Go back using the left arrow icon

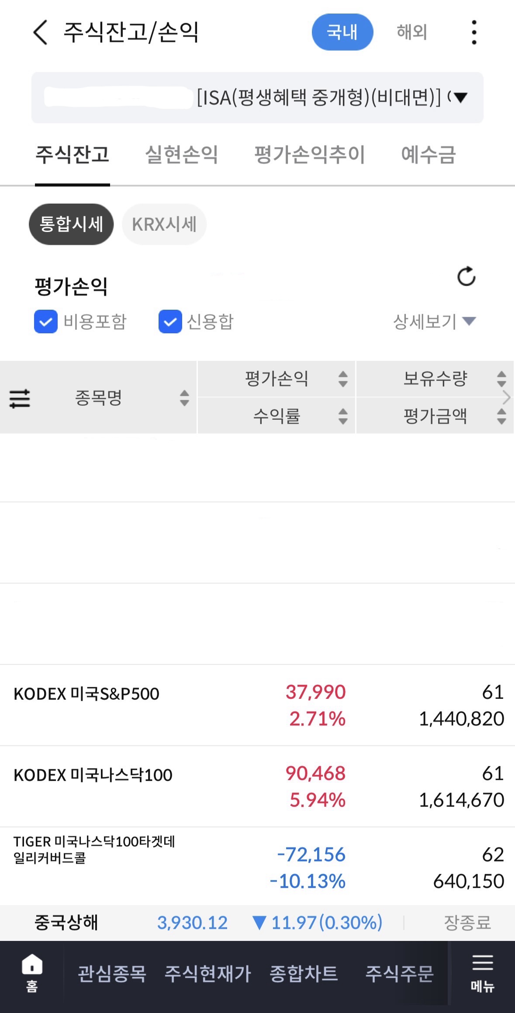[x=40, y=32]
